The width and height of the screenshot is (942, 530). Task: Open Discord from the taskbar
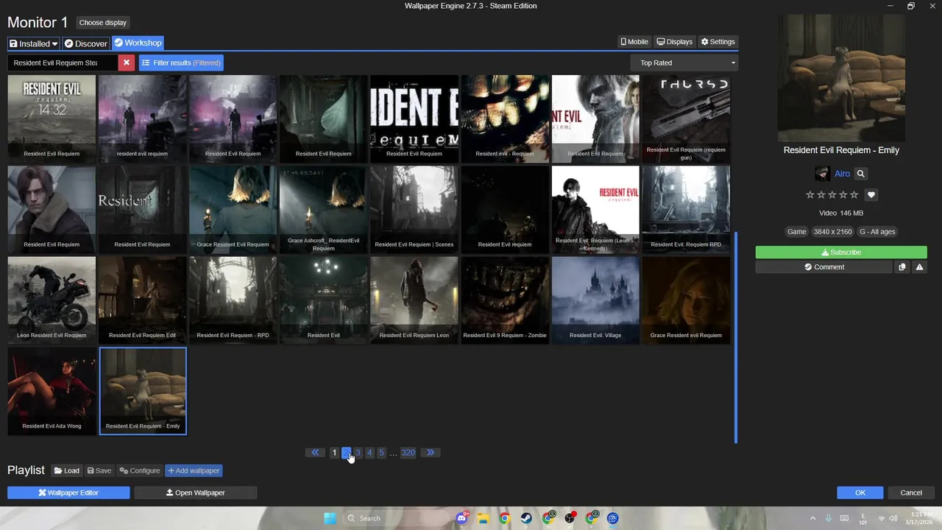tap(462, 518)
